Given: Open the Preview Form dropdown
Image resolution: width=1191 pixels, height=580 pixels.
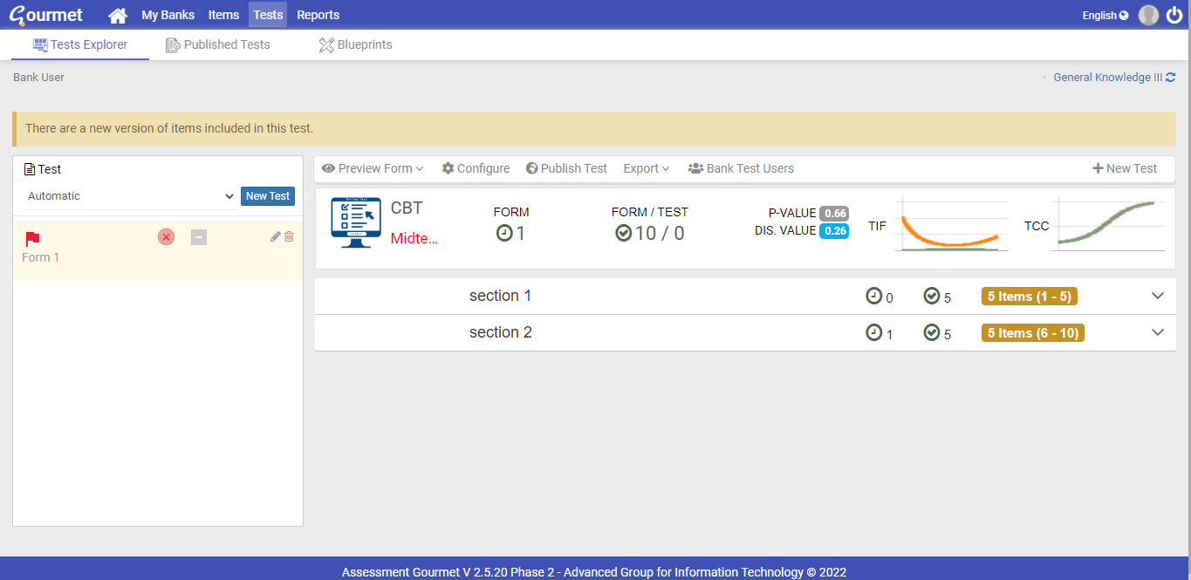Looking at the screenshot, I should pyautogui.click(x=373, y=168).
